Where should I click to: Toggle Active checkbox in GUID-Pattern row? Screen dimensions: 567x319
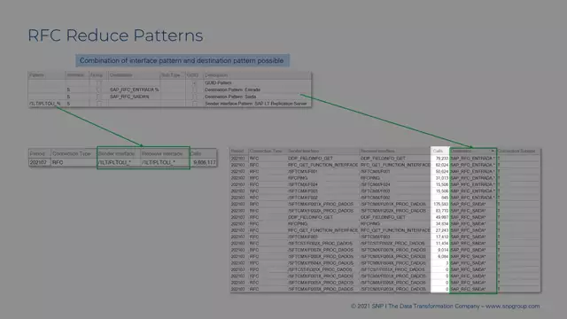(98, 82)
